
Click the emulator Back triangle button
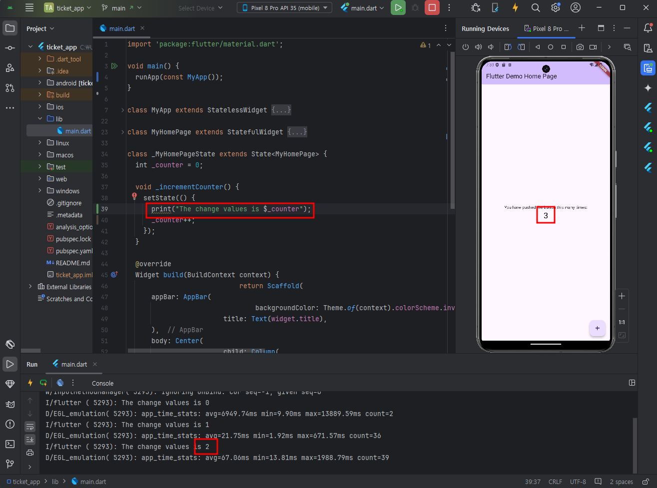pos(538,47)
